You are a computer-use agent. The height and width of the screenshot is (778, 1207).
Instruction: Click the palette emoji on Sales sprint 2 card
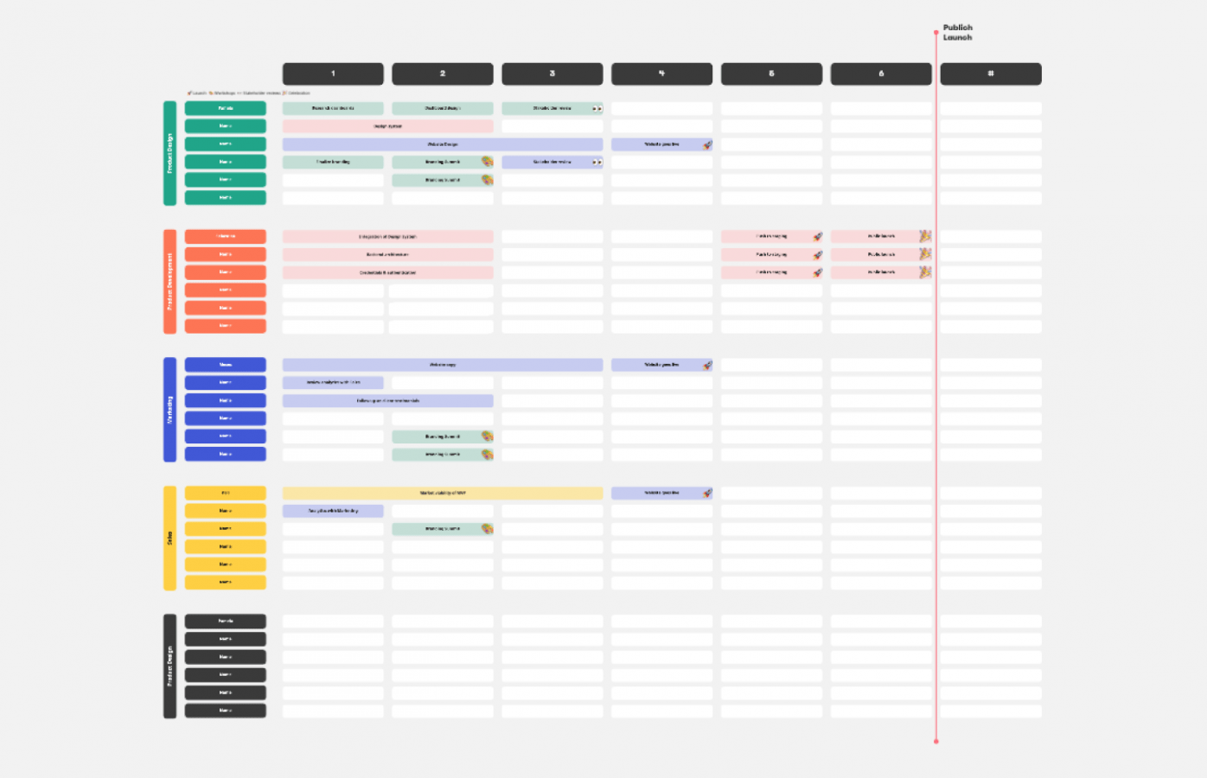487,529
